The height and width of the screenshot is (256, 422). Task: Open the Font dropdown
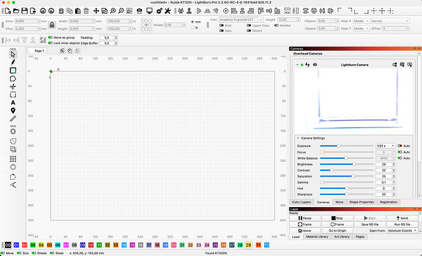point(241,20)
